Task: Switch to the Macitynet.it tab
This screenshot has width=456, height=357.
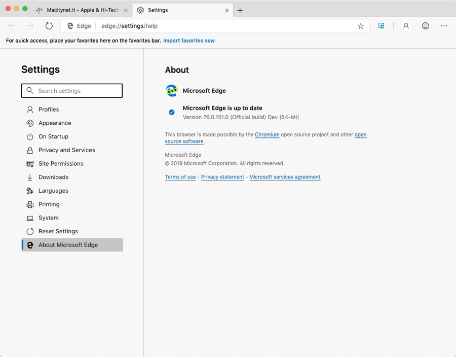Action: [81, 10]
